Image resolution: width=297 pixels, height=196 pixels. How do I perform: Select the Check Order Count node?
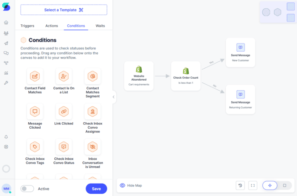(186, 76)
